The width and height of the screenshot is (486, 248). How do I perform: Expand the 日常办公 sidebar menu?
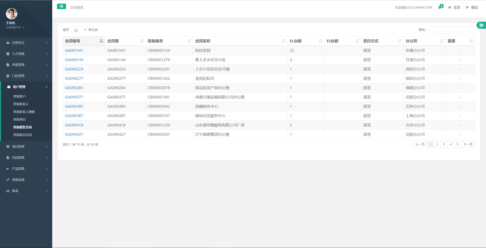click(26, 43)
